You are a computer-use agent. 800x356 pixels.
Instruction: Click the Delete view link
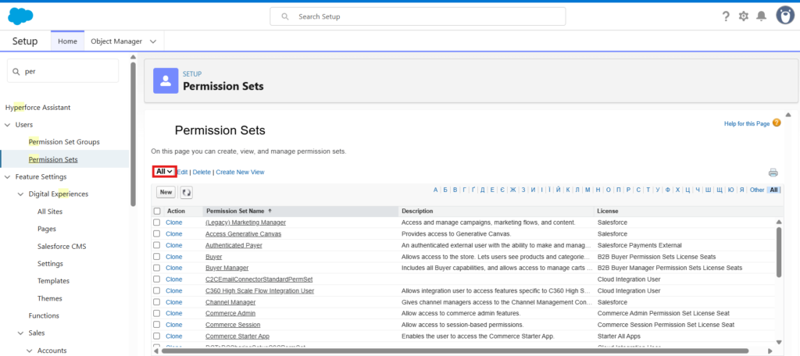pos(202,173)
